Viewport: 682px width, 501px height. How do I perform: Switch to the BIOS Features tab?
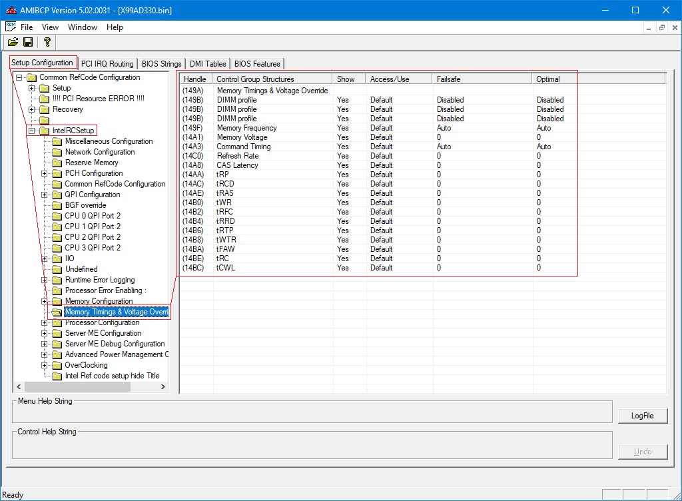click(257, 63)
